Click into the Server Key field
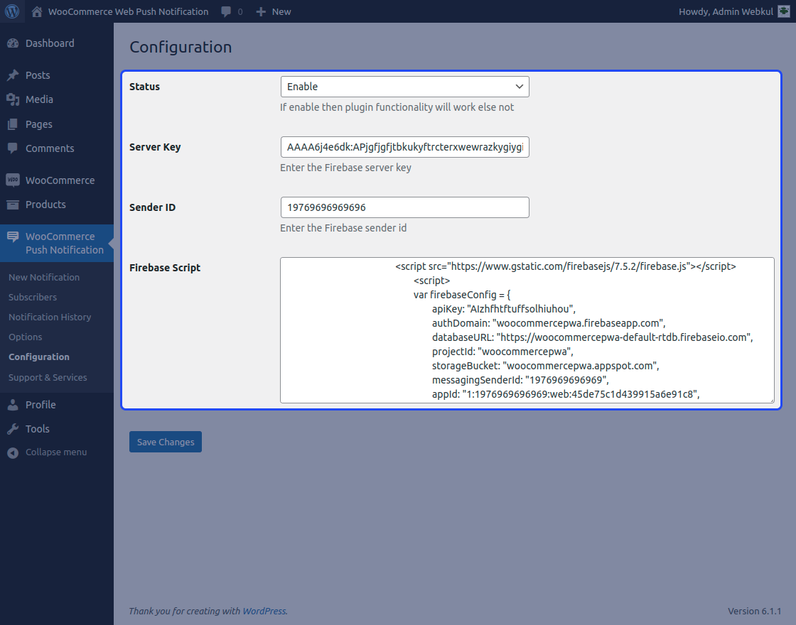The width and height of the screenshot is (796, 625). pyautogui.click(x=404, y=147)
